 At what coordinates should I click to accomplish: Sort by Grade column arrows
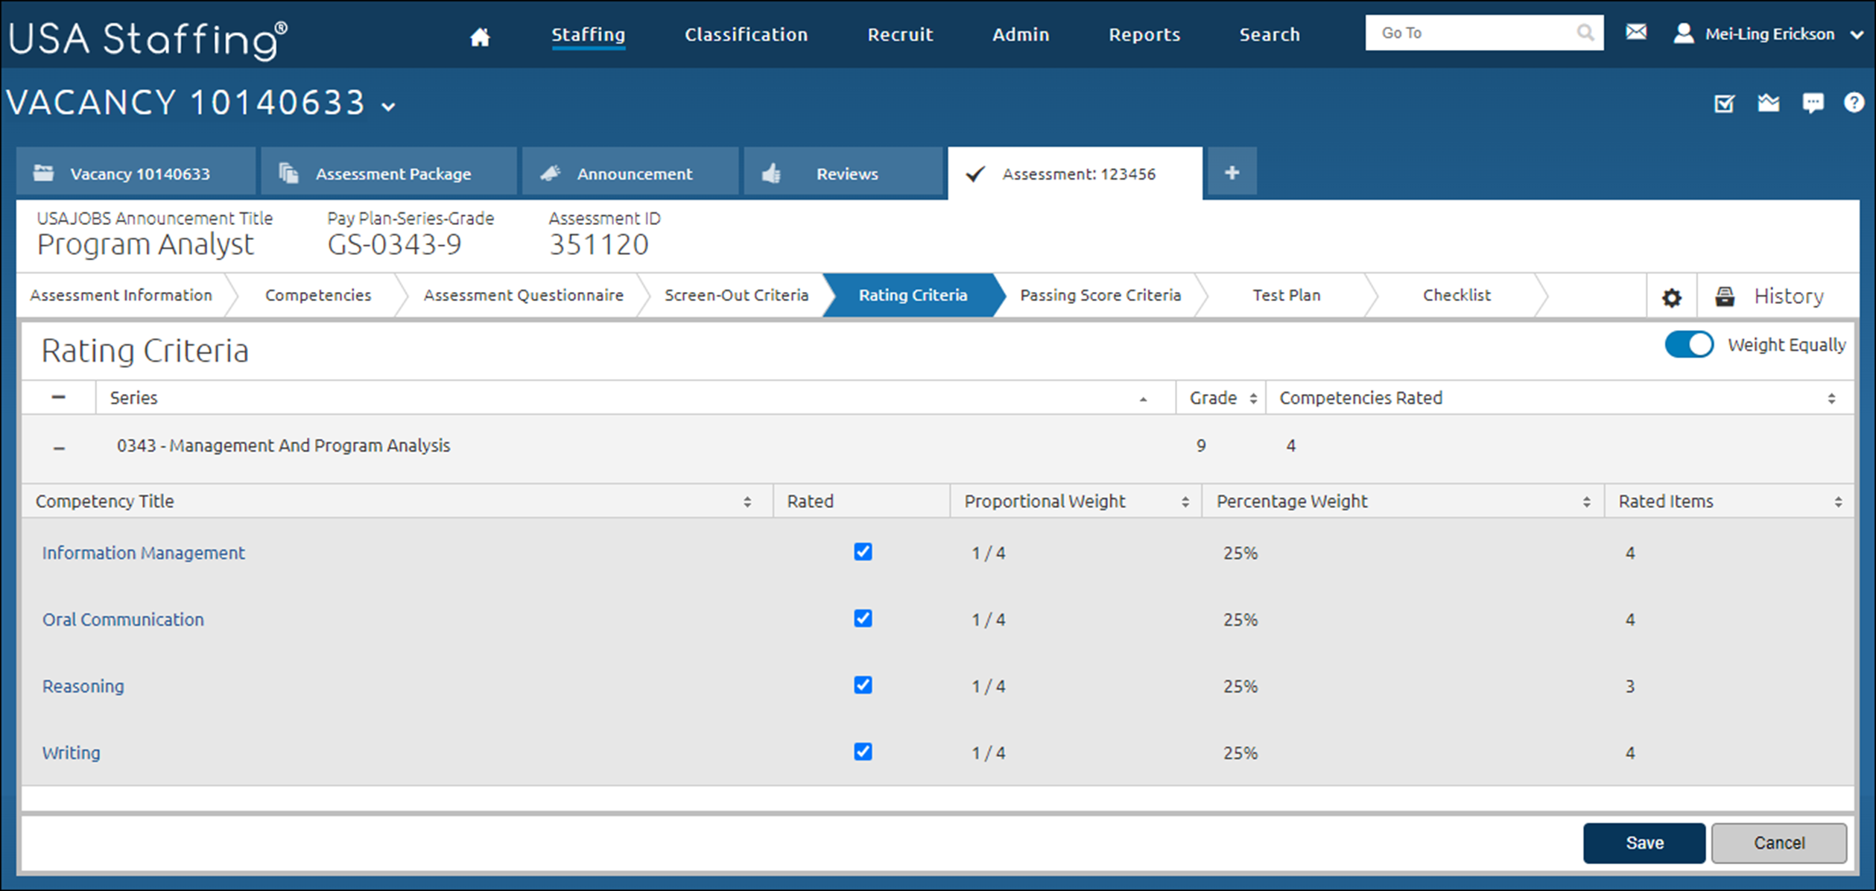tap(1253, 399)
